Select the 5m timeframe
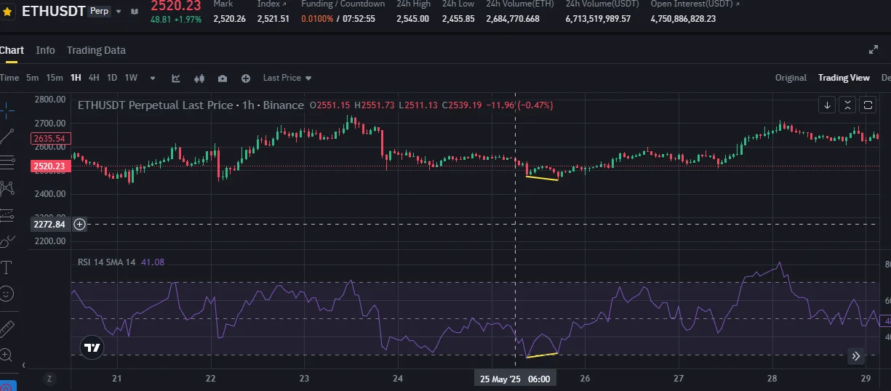 click(x=32, y=78)
